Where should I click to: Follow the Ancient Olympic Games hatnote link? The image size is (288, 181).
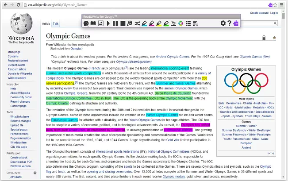tap(172, 57)
